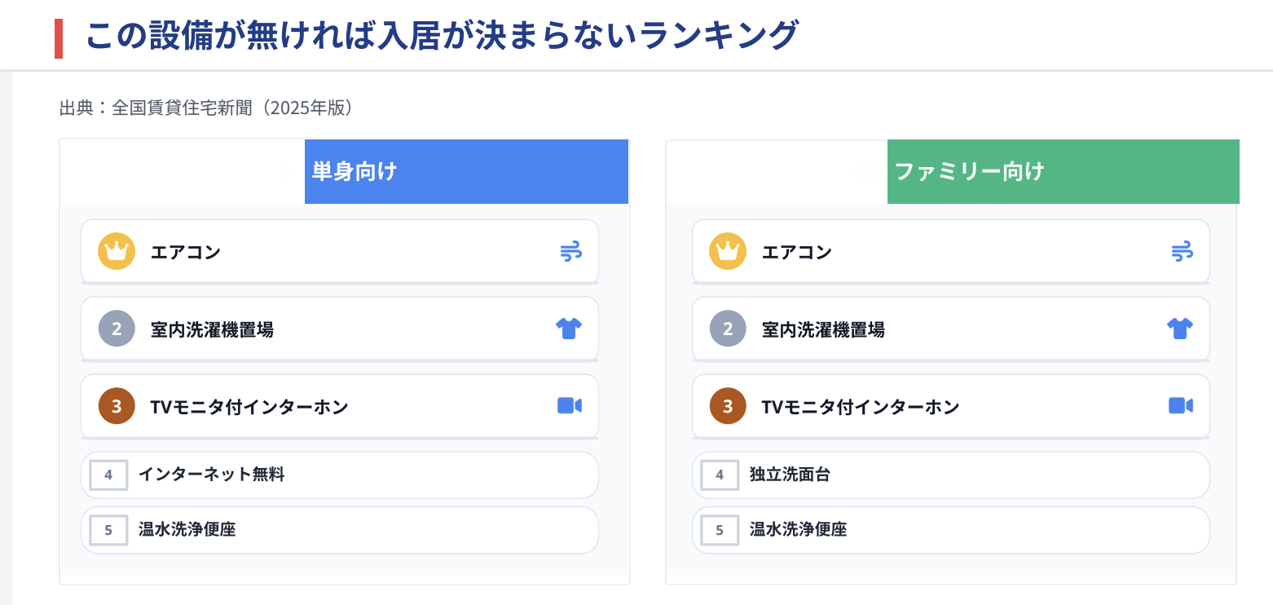Click the crown icon in the single-person ranking
The height and width of the screenshot is (605, 1273).
click(x=117, y=251)
